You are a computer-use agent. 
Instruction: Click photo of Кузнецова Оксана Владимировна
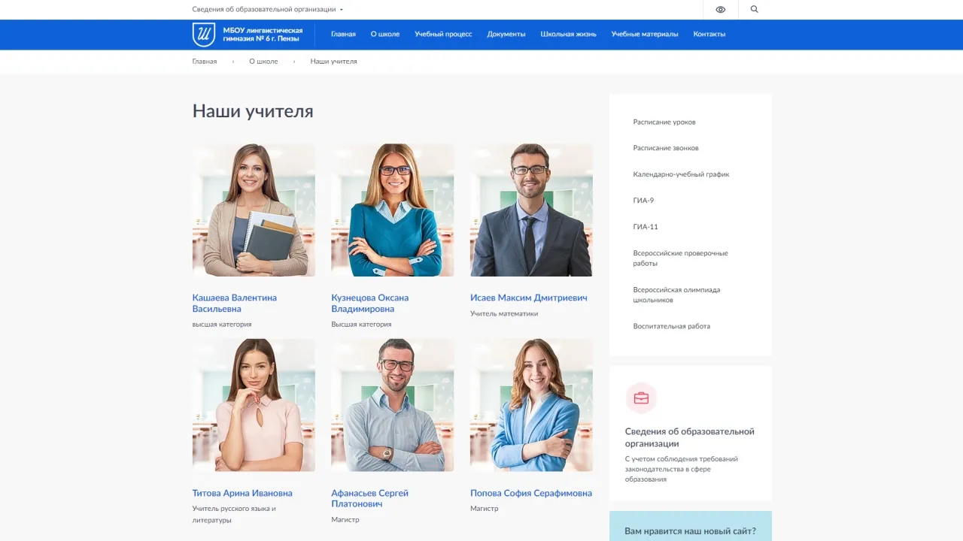click(x=393, y=210)
